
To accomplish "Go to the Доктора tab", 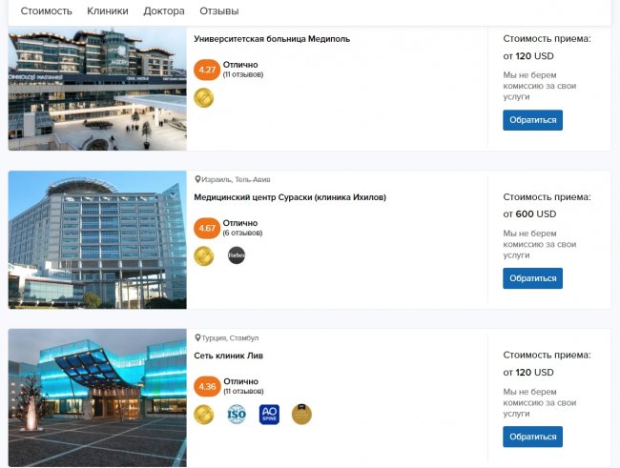I will [x=164, y=11].
